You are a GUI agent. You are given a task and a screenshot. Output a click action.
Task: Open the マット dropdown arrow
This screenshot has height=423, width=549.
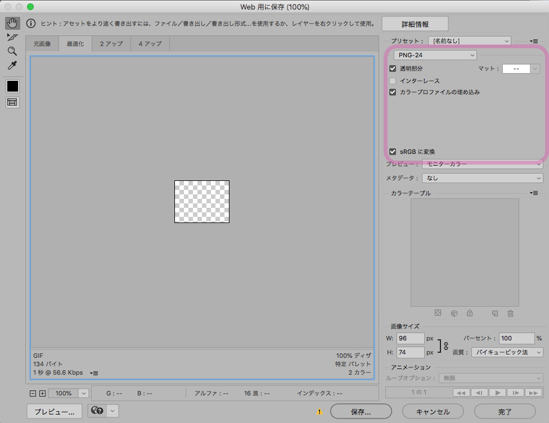click(534, 69)
